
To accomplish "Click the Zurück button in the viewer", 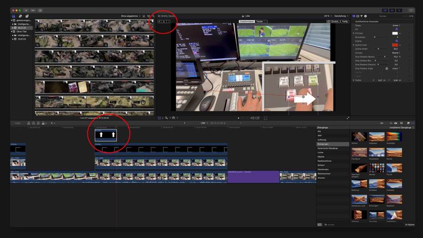I will coord(335,21).
